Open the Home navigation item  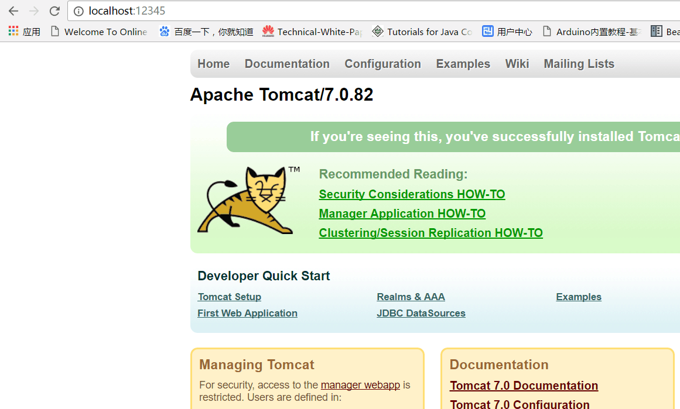[x=213, y=64]
